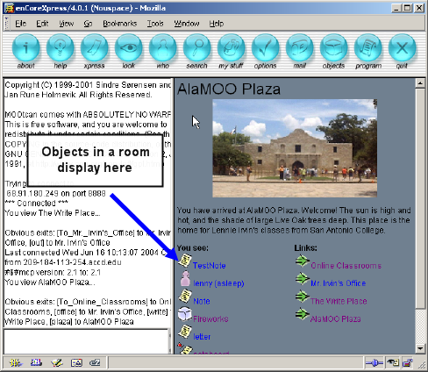
Task: Open the lenny (asleep) link
Action: 218,283
